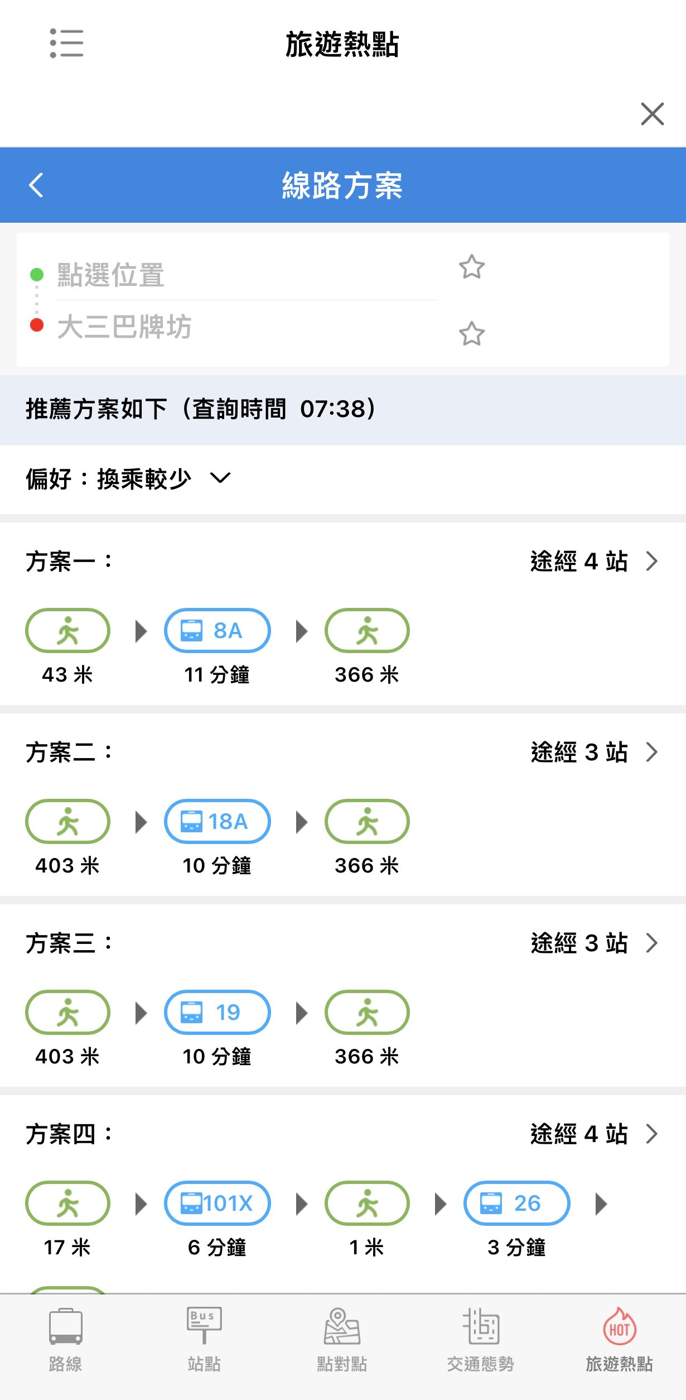Close the route plan panel with X
Viewport: 686px width, 1400px height.
point(652,114)
